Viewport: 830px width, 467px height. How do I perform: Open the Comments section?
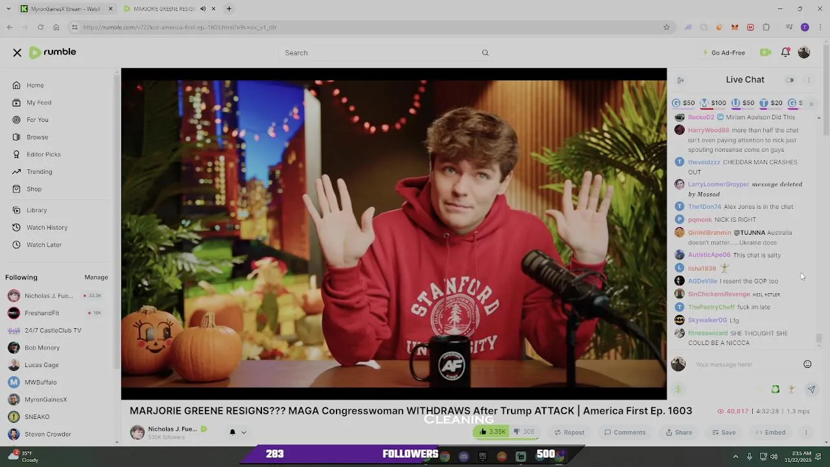pyautogui.click(x=624, y=433)
